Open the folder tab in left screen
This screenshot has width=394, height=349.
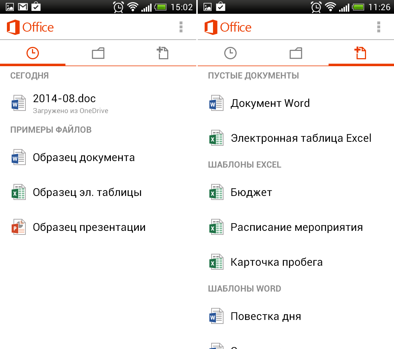(x=98, y=53)
